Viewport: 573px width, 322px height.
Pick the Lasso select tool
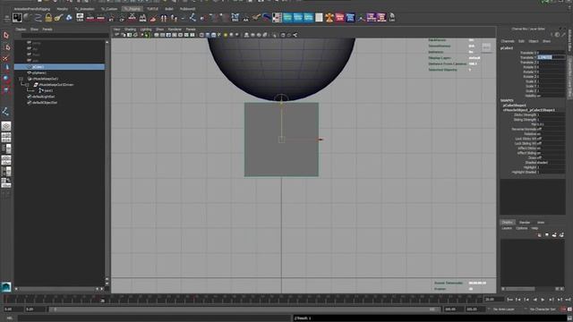[6, 47]
